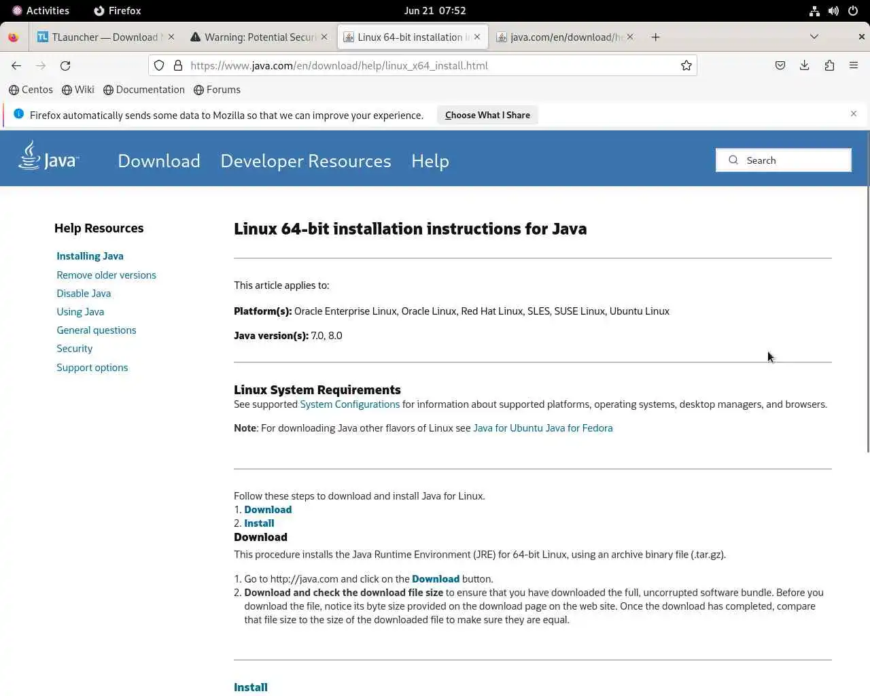Screen dimensions: 870x696
Task: Open the volume icon in the top bar
Action: (833, 11)
